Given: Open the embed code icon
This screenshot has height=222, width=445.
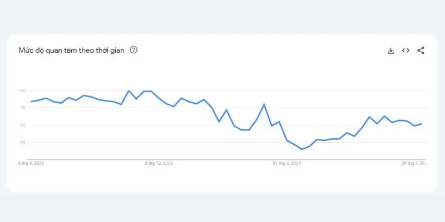Looking at the screenshot, I should click(406, 51).
